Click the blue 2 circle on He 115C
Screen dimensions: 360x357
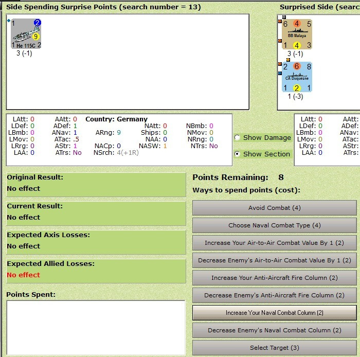[x=37, y=23]
